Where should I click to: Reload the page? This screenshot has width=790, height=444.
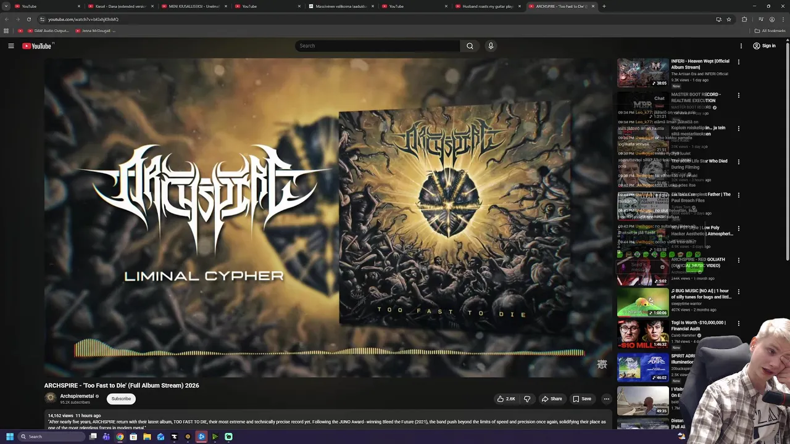click(x=28, y=19)
